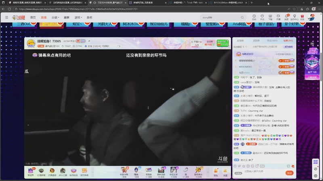
Task: Click the 下载 download icon
Action: pyautogui.click(x=270, y=17)
